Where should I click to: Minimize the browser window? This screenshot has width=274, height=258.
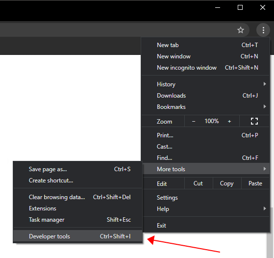pyautogui.click(x=218, y=7)
